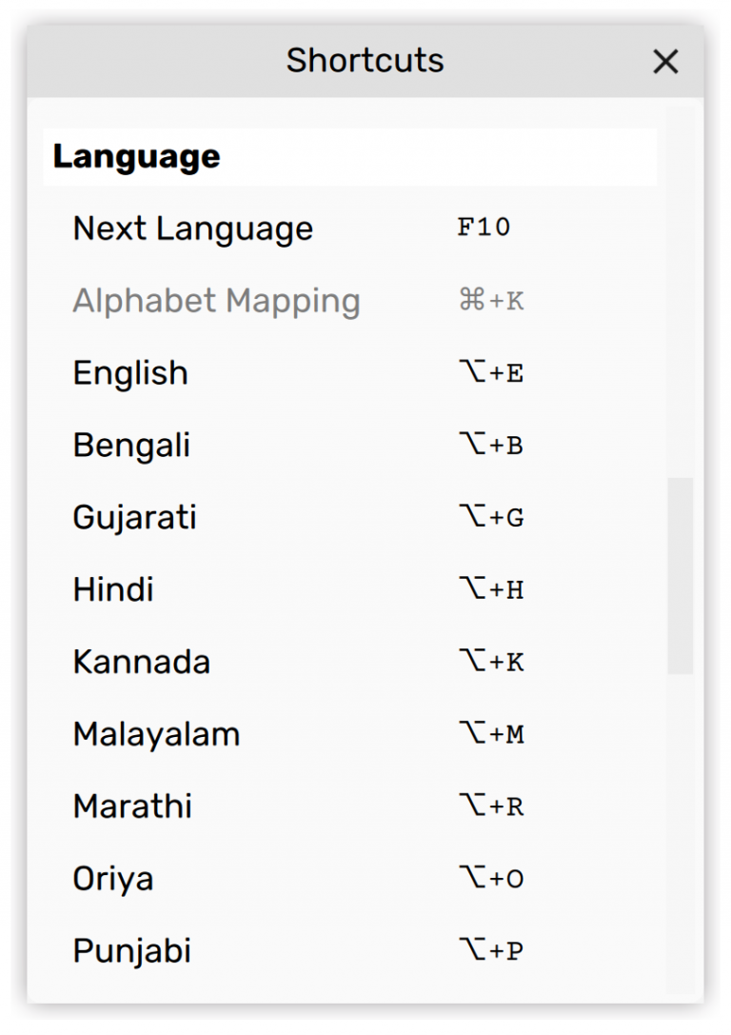The height and width of the screenshot is (1035, 731).
Task: Click the Option+P shortcut label
Action: point(493,950)
